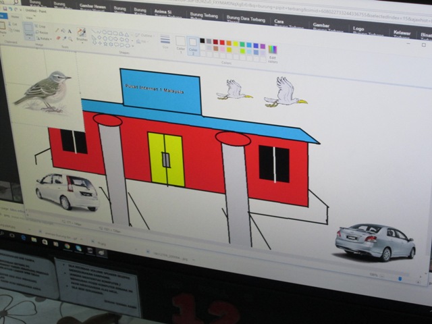Select the Eraser tool
The width and height of the screenshot is (432, 324).
pos(58,38)
